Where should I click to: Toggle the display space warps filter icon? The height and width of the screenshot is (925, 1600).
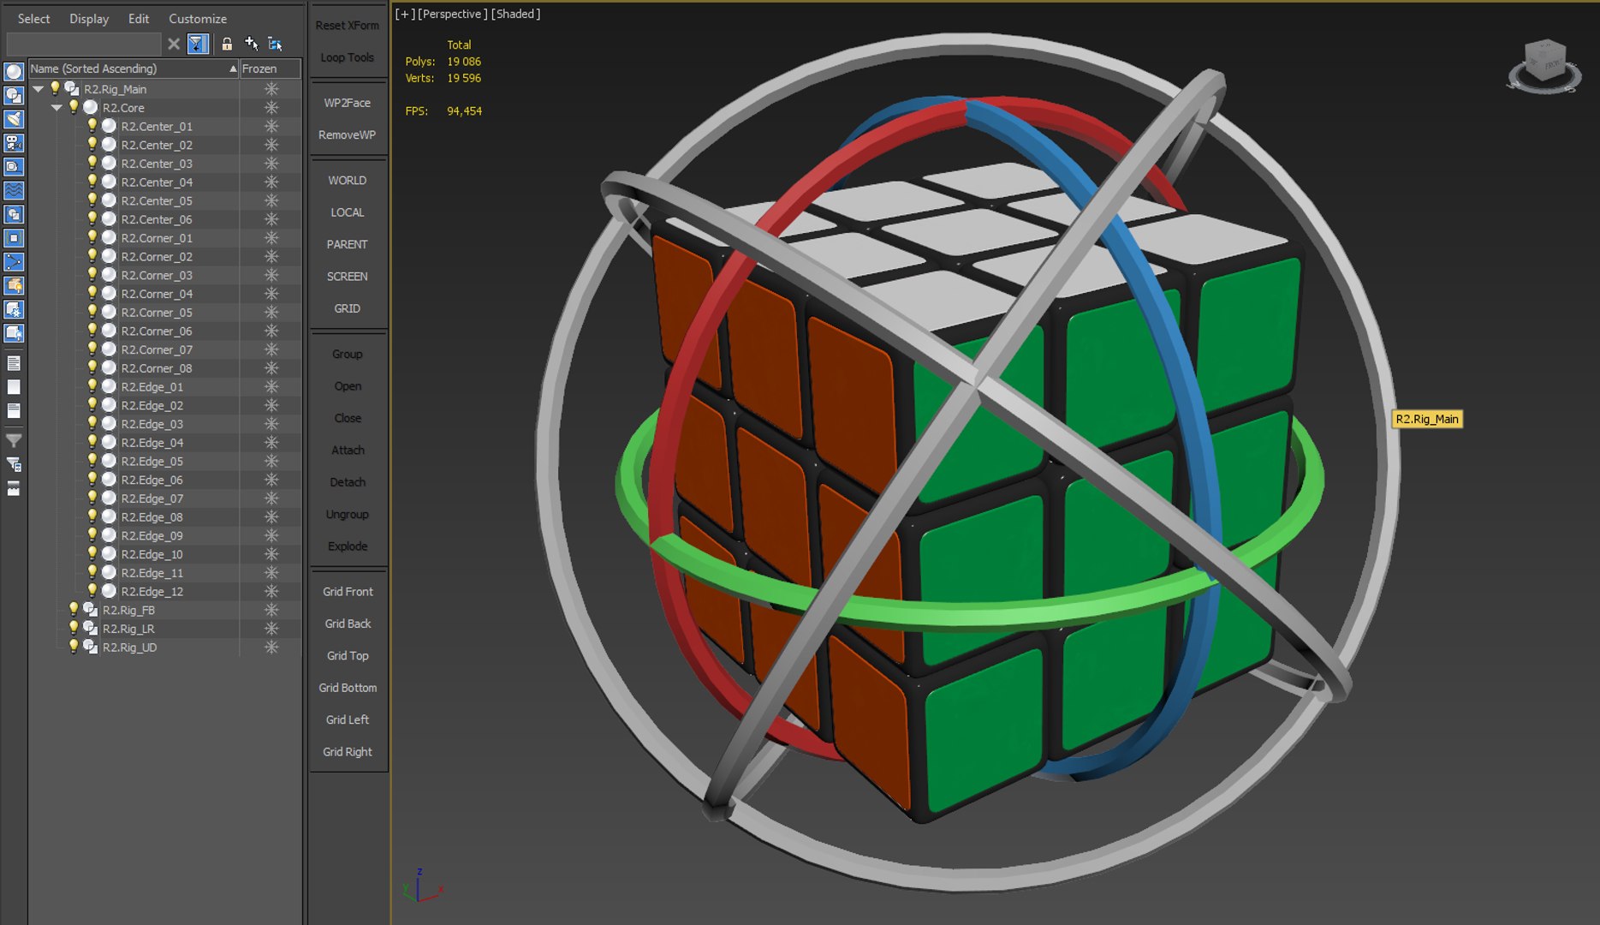14,190
